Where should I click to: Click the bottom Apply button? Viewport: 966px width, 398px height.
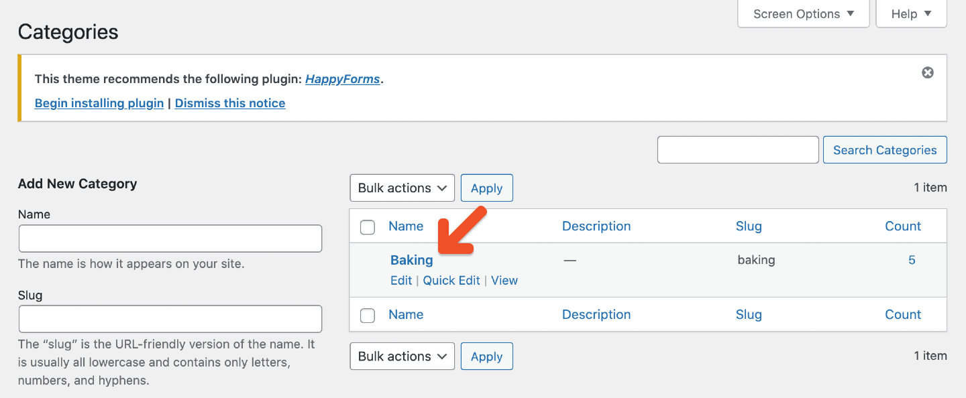[486, 356]
